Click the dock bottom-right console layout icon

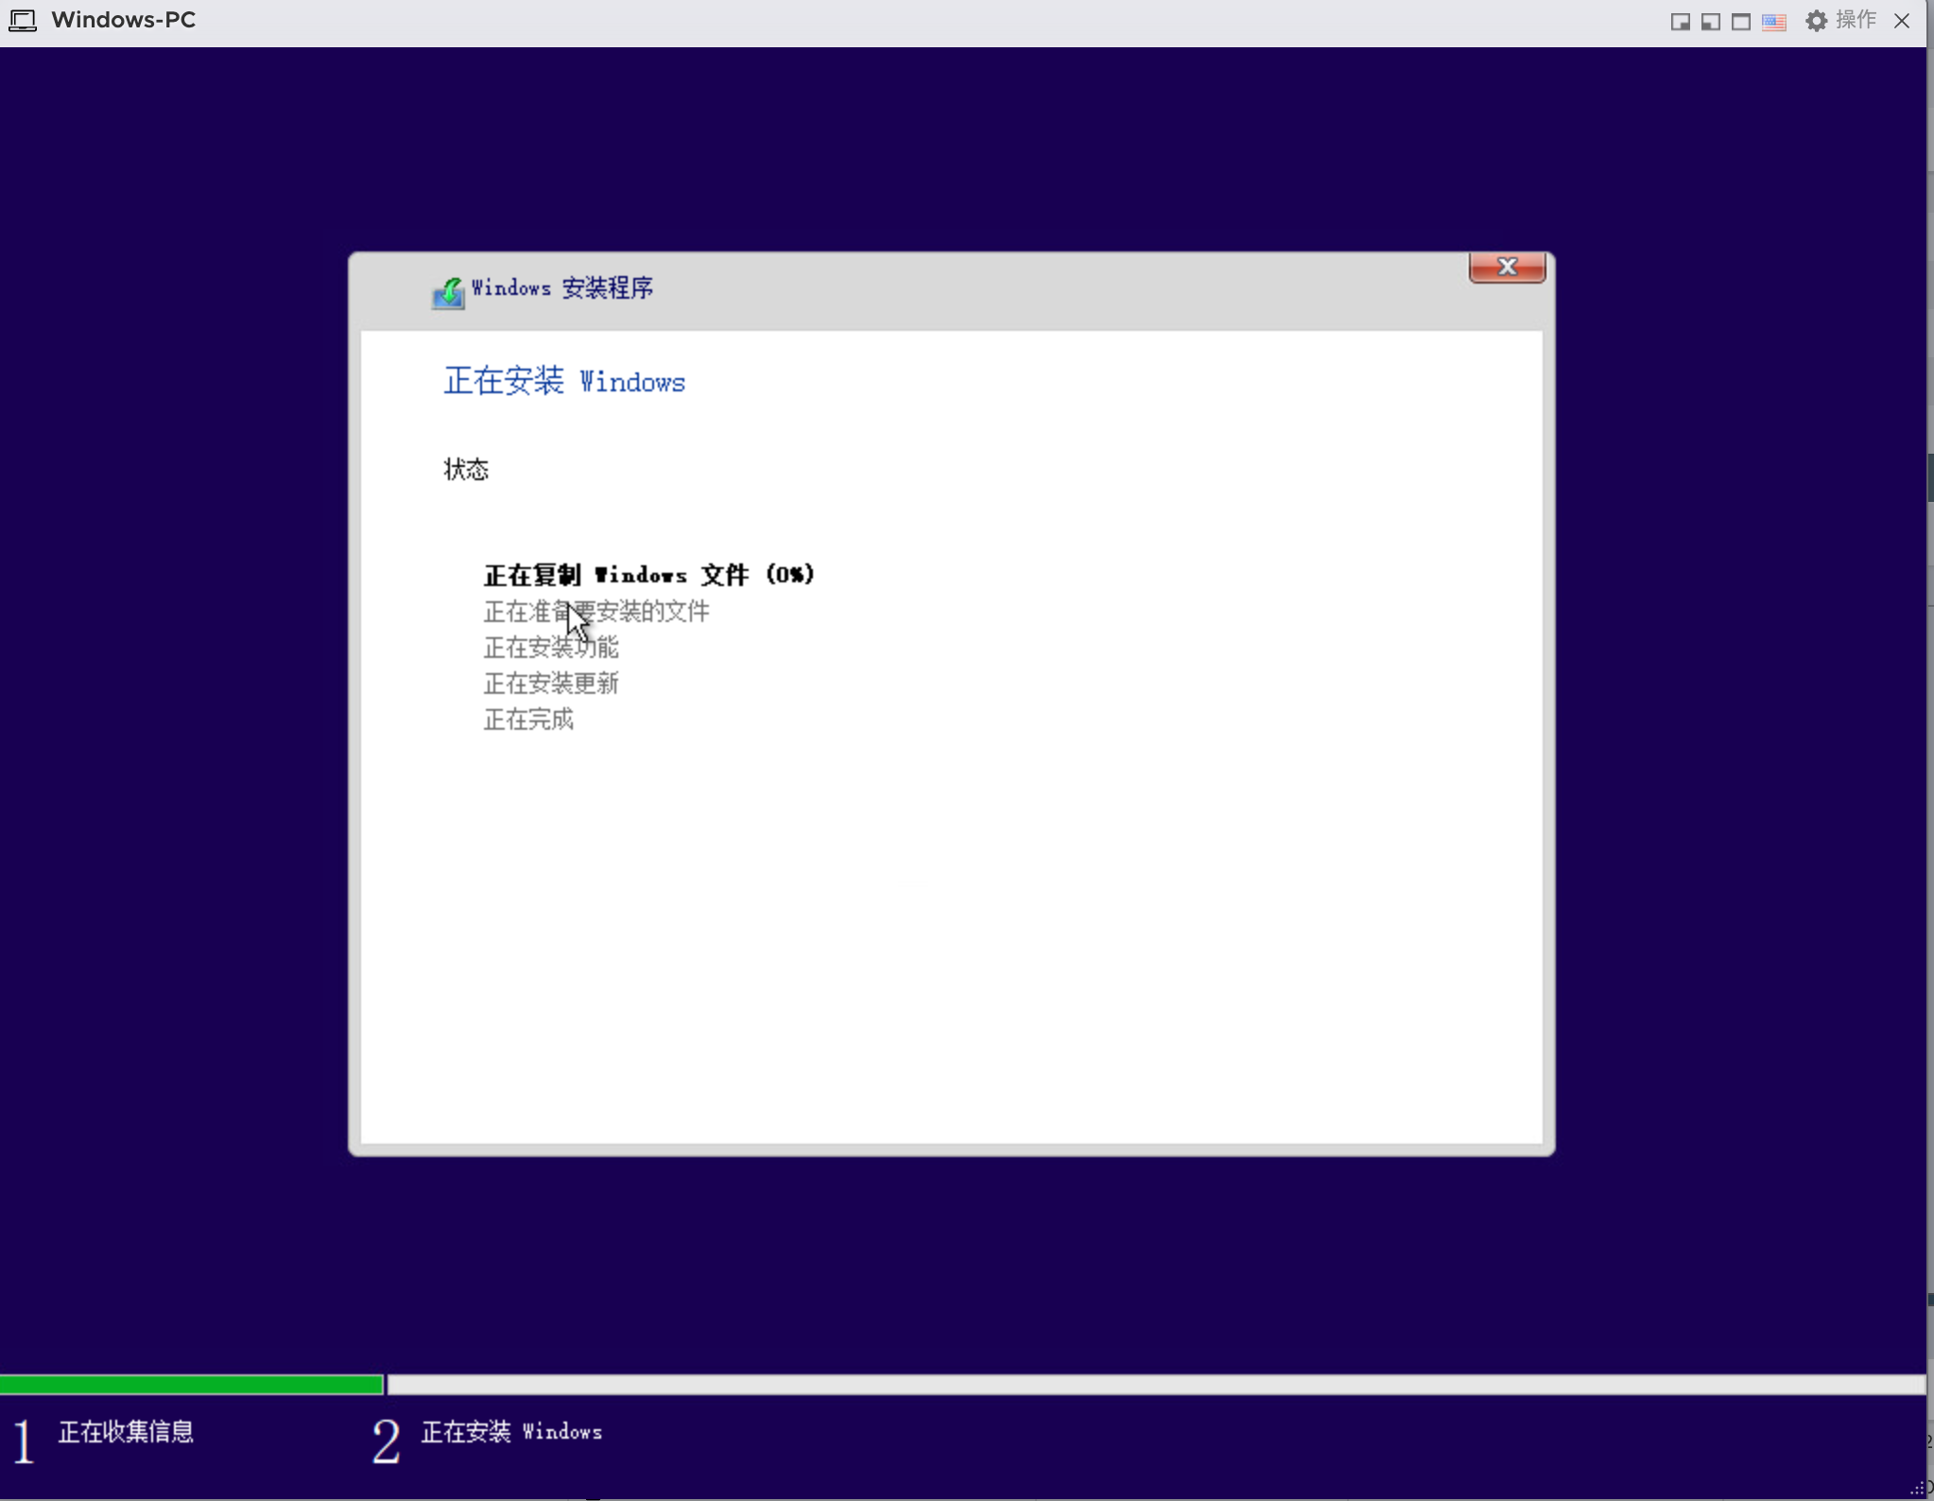pyautogui.click(x=1680, y=22)
